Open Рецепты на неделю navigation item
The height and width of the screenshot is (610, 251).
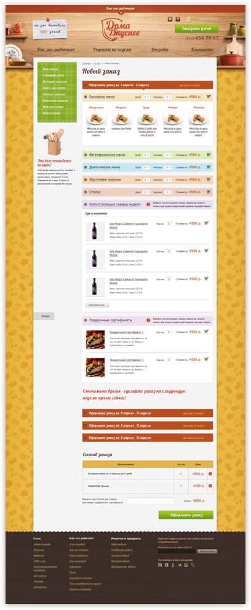tap(113, 50)
